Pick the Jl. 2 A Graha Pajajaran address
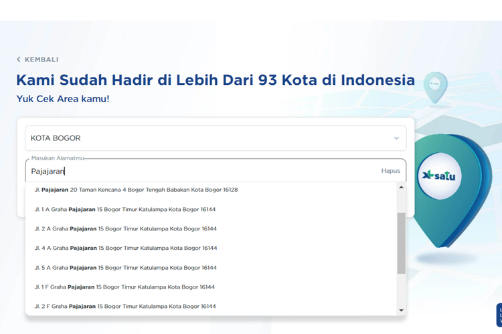Screen dimensions: 502x334 click(x=126, y=228)
